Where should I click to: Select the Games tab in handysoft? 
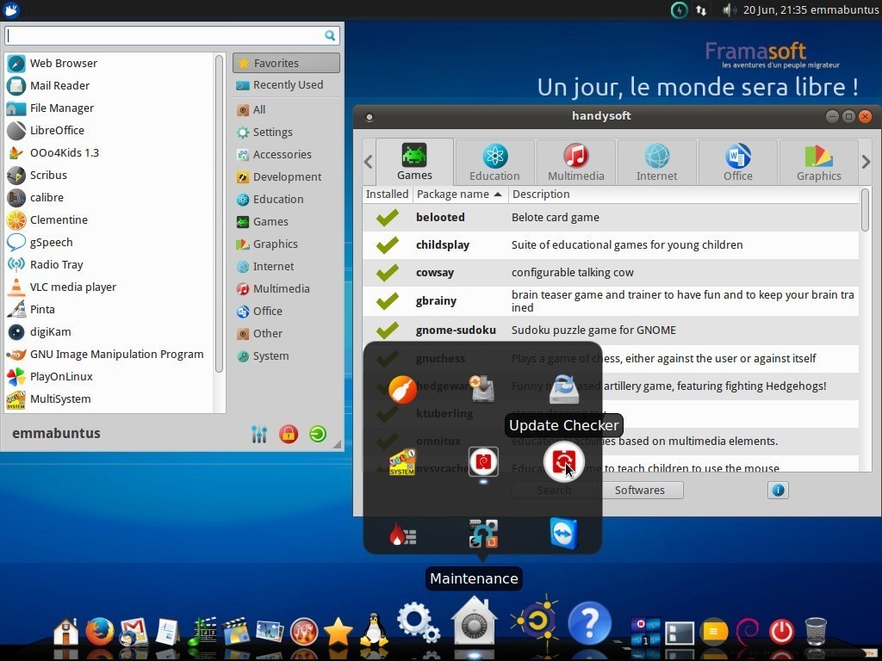414,161
